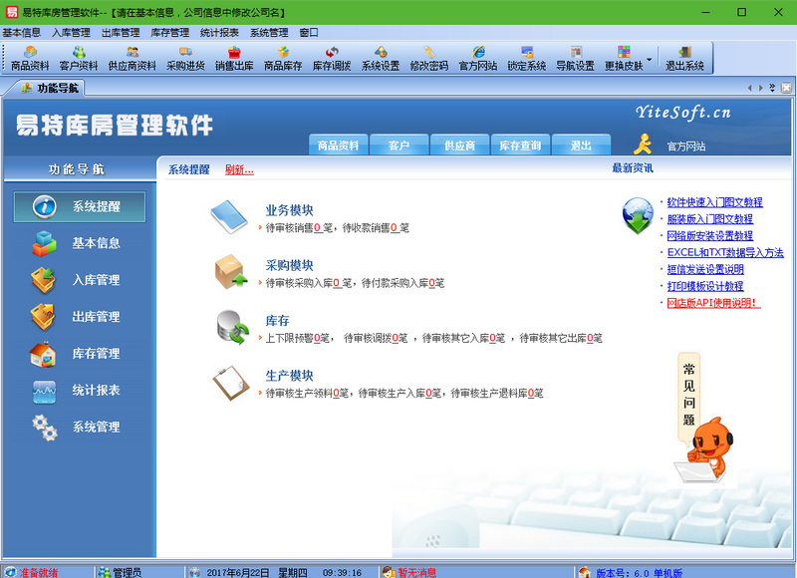
Task: Open 客户资料 toolbar icon
Action: coord(79,59)
